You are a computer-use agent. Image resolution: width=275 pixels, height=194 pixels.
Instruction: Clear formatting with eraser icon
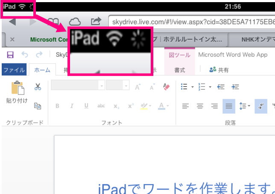tap(166, 87)
